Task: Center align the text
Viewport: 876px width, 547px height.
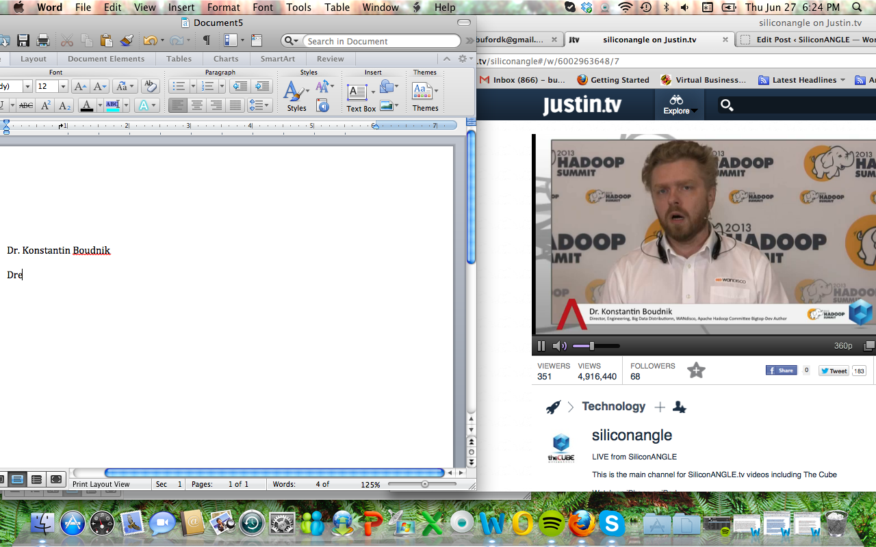Action: (x=196, y=105)
